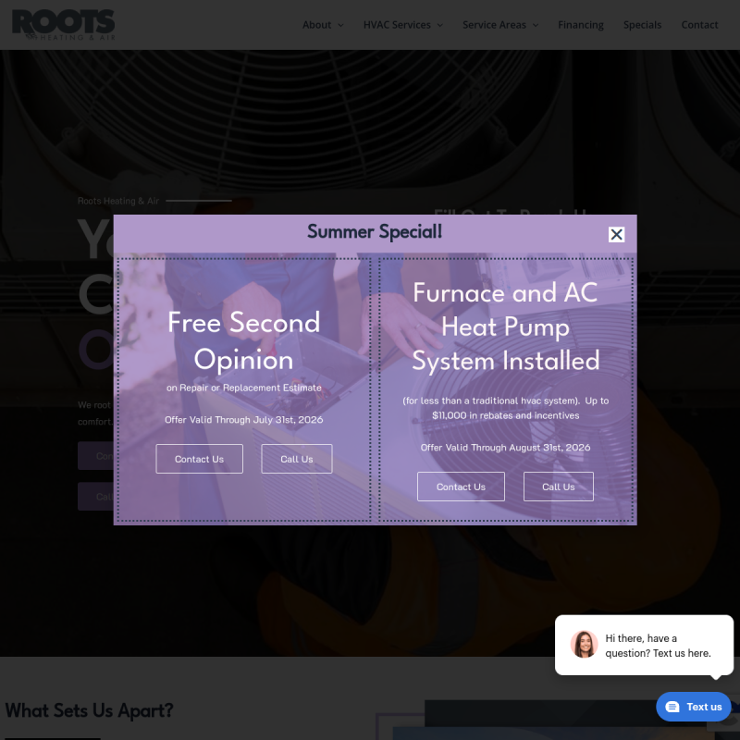Image resolution: width=740 pixels, height=740 pixels.
Task: Click 'Offer Valid Through July 31st, 2026' text
Action: coord(243,420)
